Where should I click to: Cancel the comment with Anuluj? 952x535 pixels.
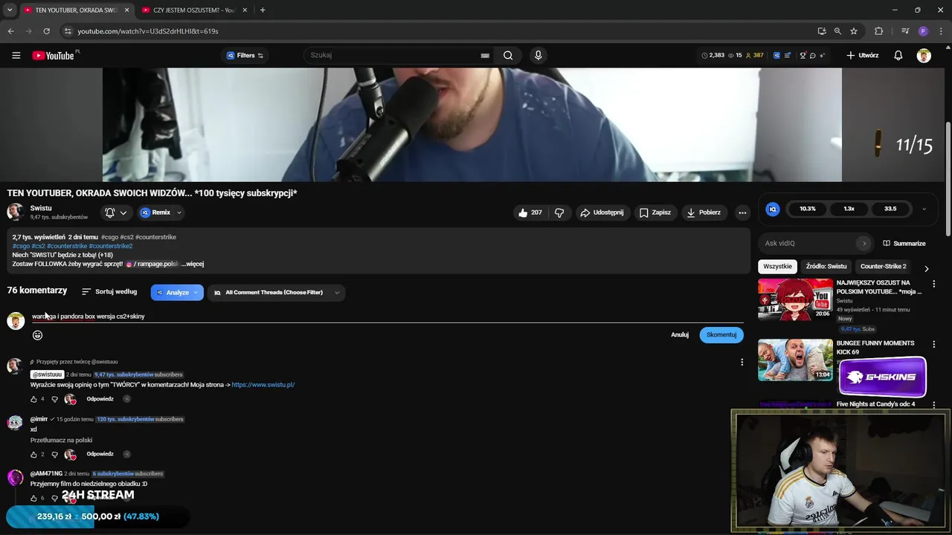[x=680, y=335]
